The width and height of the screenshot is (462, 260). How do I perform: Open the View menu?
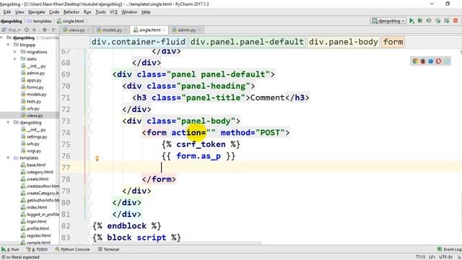[19, 12]
